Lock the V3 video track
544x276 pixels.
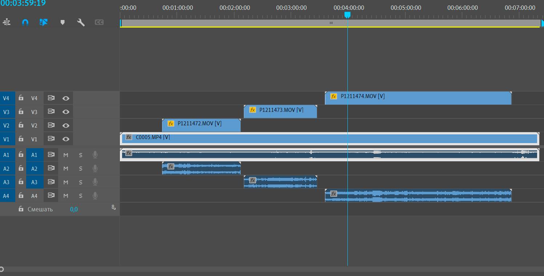(21, 111)
